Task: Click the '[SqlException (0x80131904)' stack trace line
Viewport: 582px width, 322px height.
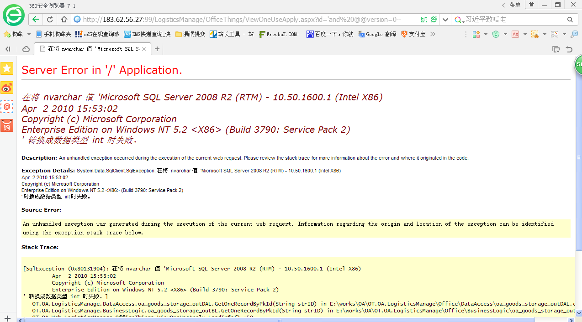Action: [x=192, y=269]
